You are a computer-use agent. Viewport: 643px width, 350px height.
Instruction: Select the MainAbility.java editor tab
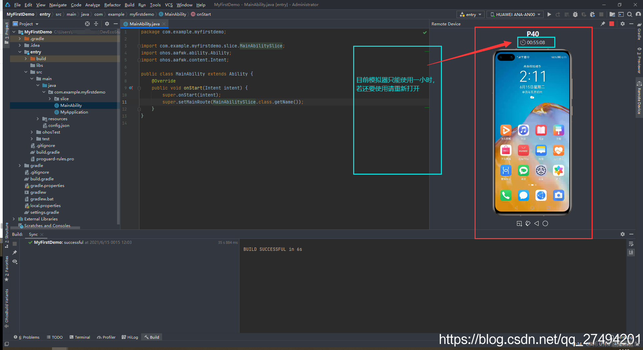144,24
